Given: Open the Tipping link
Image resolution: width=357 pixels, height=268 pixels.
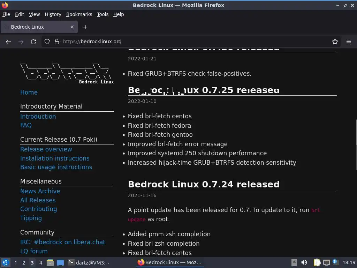Looking at the screenshot, I should 31,218.
